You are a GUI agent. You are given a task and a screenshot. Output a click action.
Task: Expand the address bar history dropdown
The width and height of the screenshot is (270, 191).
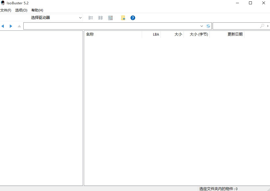pos(202,26)
